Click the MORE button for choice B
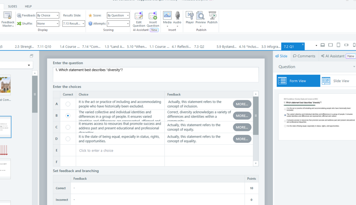Viewport: 356px width, 205px height. coord(242,116)
